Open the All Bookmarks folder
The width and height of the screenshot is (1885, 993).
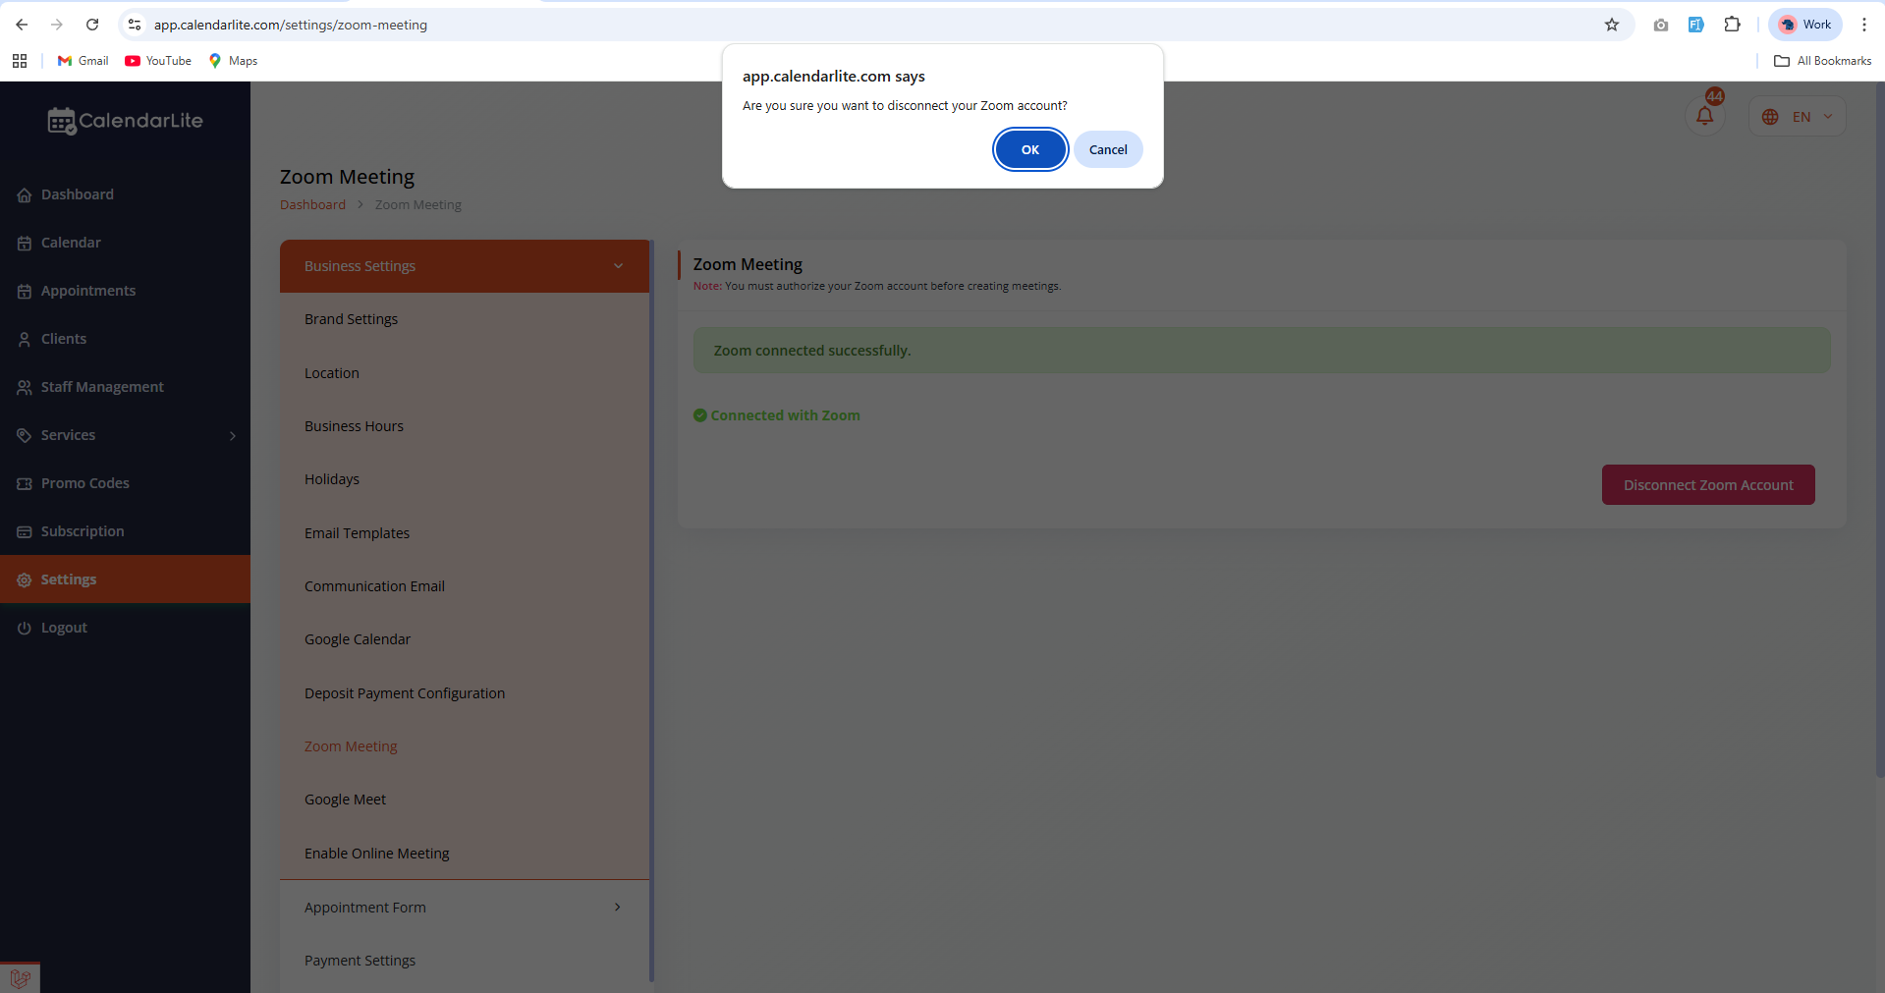click(x=1823, y=61)
